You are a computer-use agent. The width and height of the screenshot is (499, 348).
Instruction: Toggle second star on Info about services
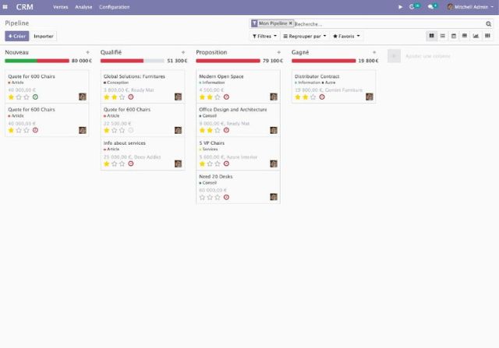115,164
